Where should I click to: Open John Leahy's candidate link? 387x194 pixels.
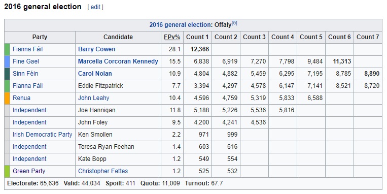click(x=93, y=98)
